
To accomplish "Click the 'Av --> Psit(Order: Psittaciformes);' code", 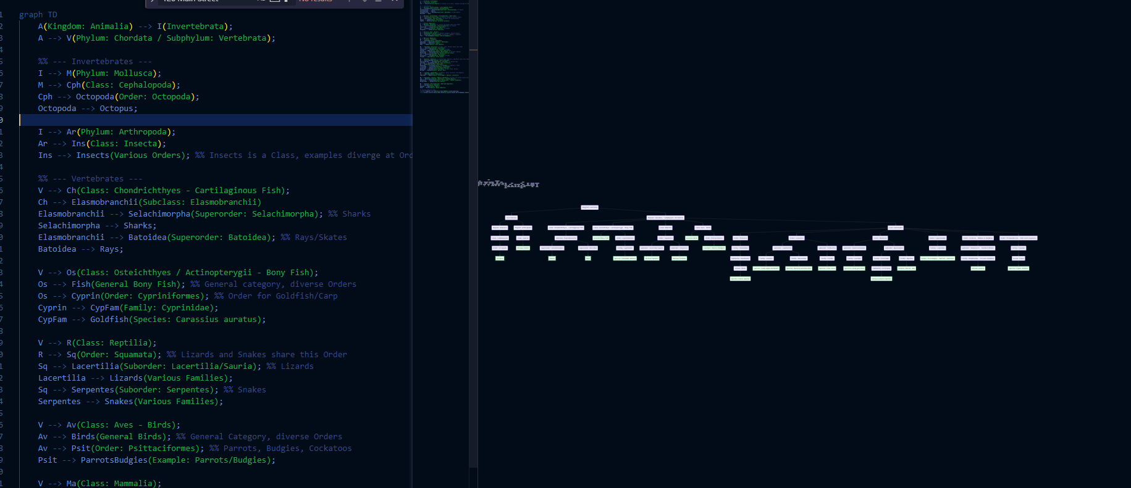I will pyautogui.click(x=121, y=449).
